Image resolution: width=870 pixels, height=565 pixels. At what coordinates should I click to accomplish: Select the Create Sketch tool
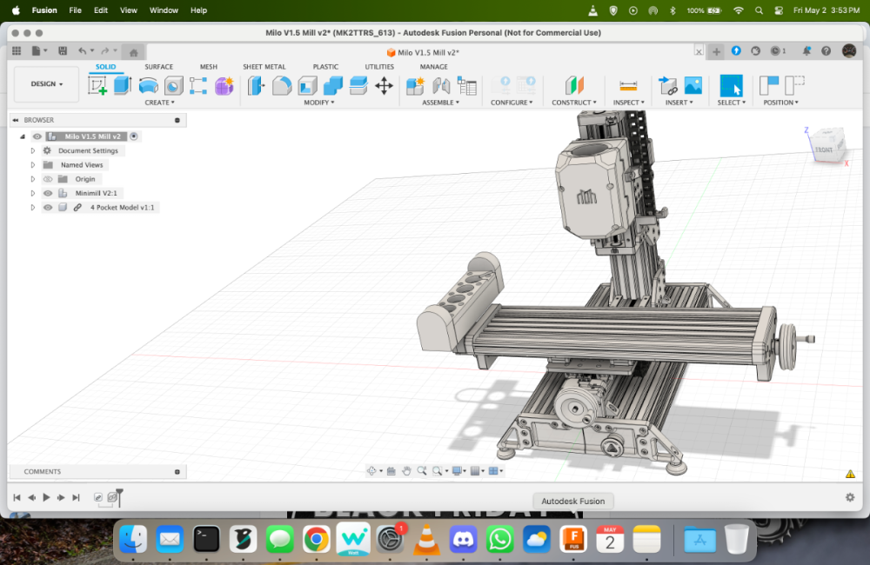coord(97,85)
